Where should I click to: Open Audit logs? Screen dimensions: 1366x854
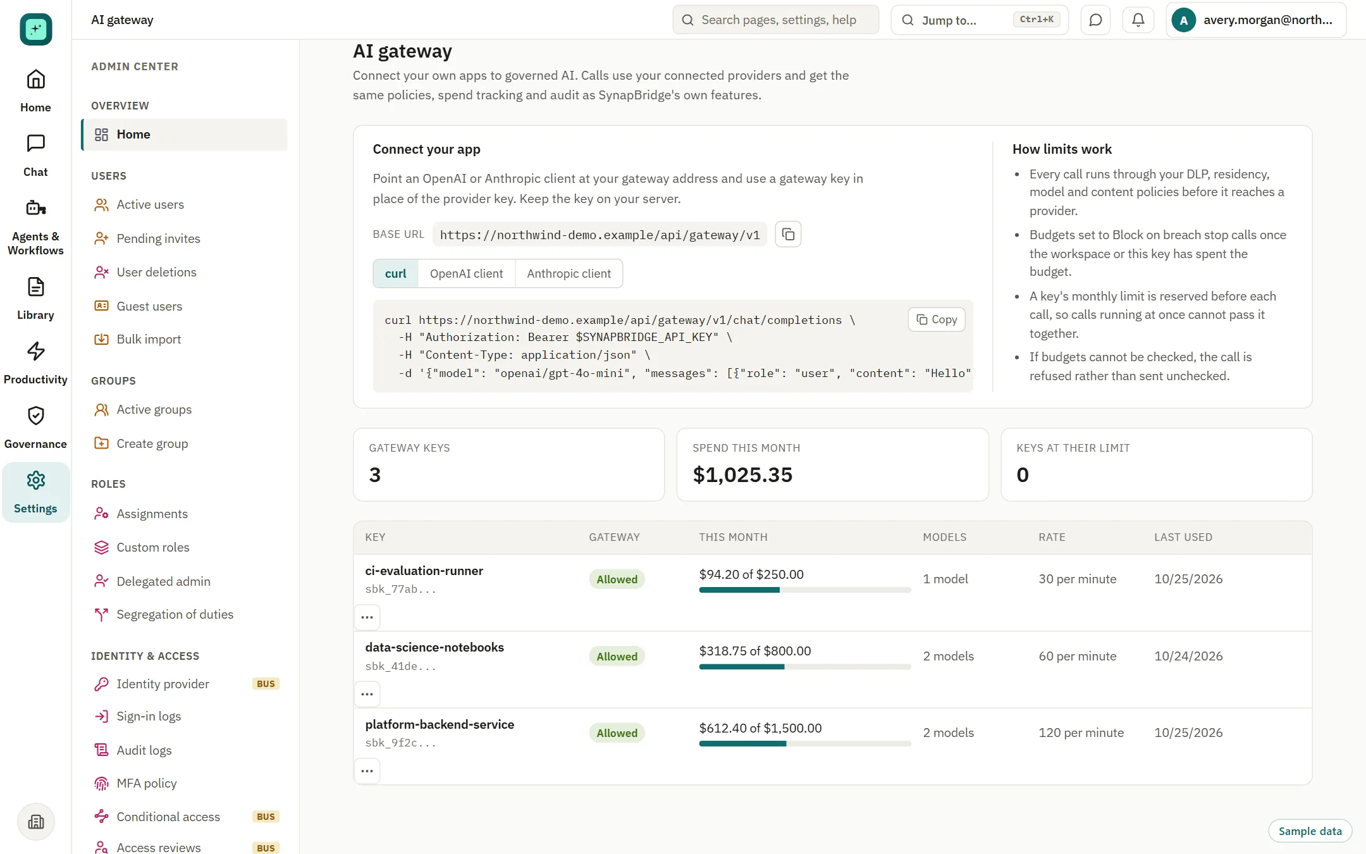point(184,750)
